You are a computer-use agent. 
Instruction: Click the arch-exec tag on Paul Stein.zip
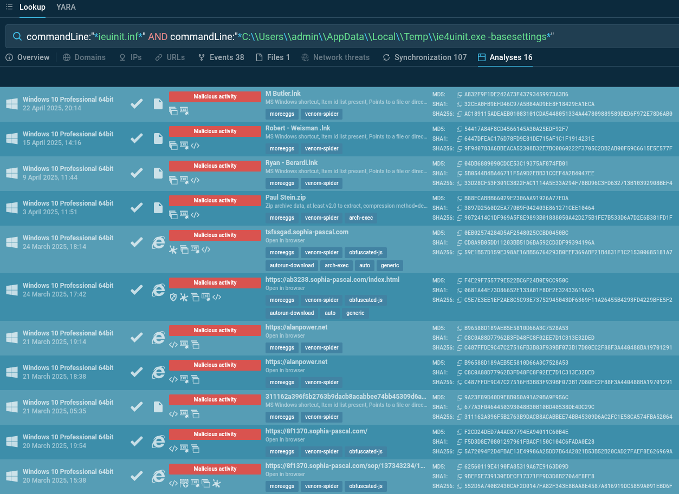coord(360,218)
